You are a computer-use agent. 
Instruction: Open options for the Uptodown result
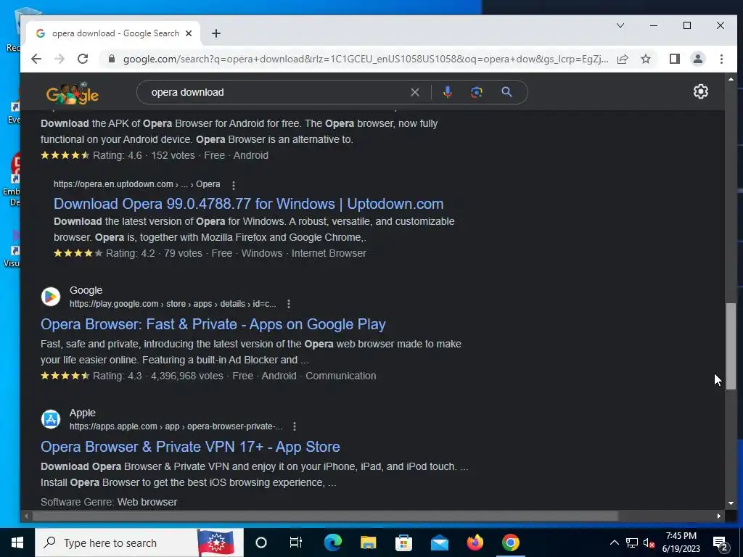click(233, 185)
